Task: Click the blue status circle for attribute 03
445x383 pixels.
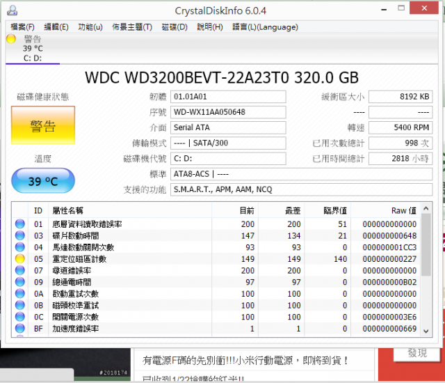Action: click(20, 235)
